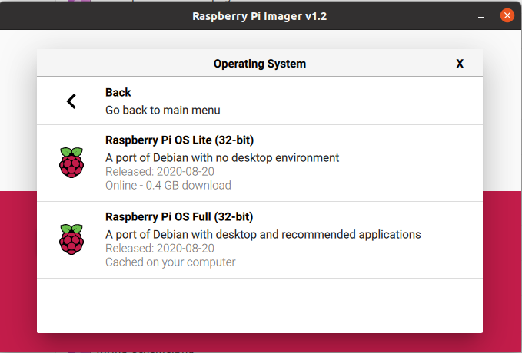Viewport: 522px width, 353px height.
Task: Click 'A port of Debian with desktop and recommended applications'
Action: 263,234
